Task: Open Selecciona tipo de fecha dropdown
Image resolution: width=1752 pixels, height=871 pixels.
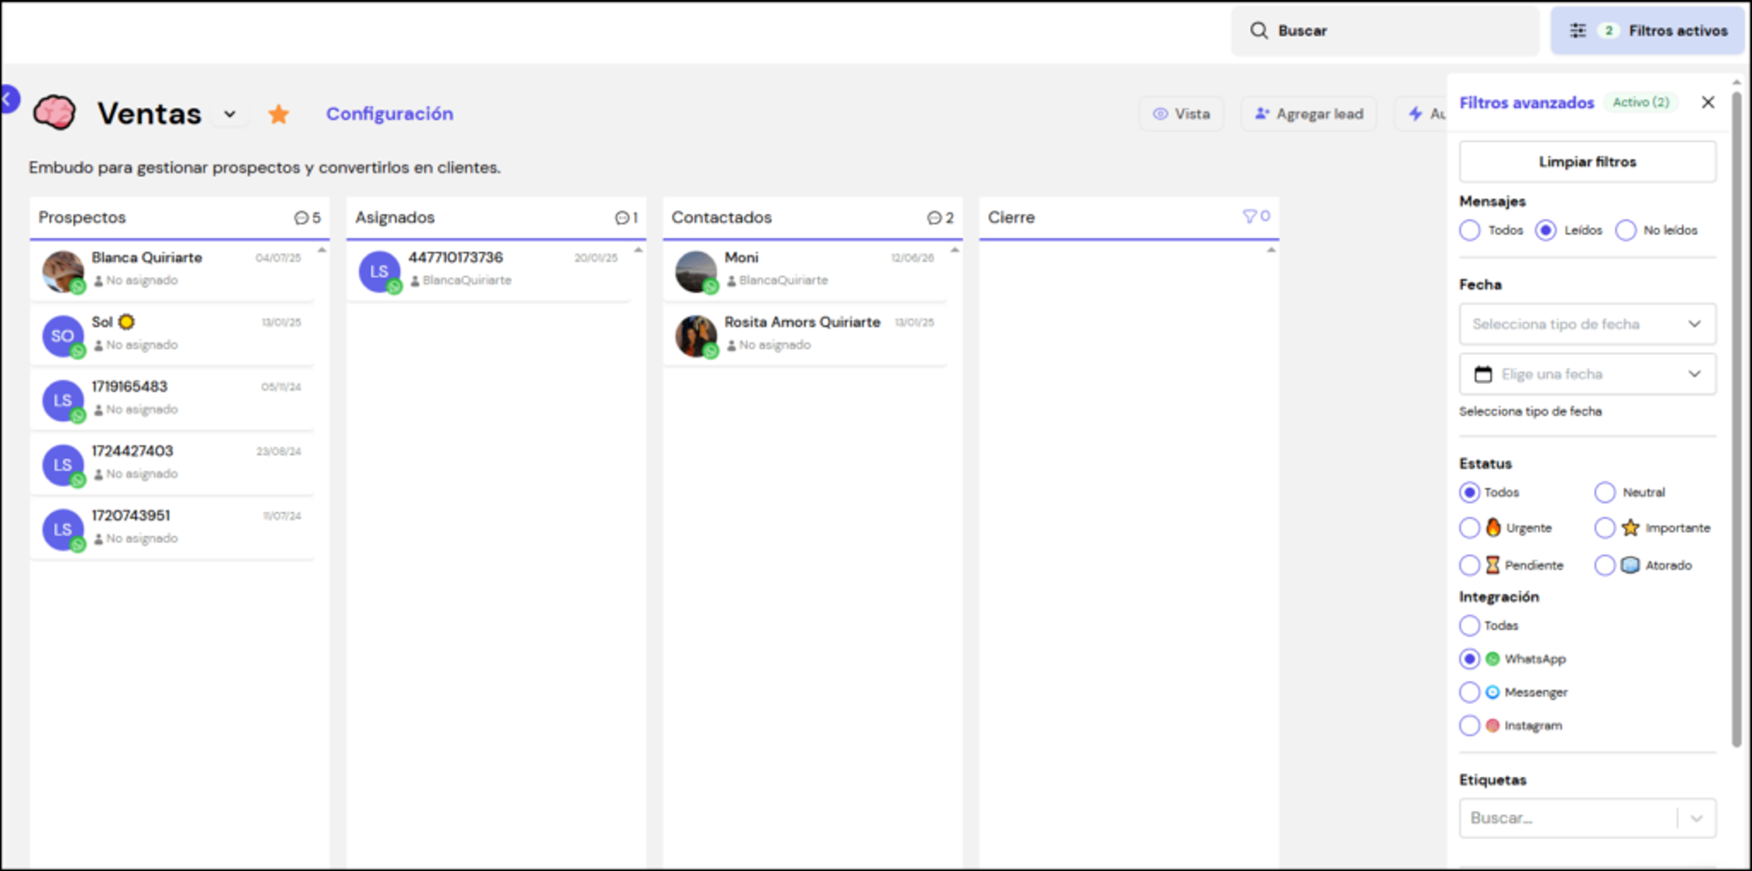Action: click(x=1587, y=324)
